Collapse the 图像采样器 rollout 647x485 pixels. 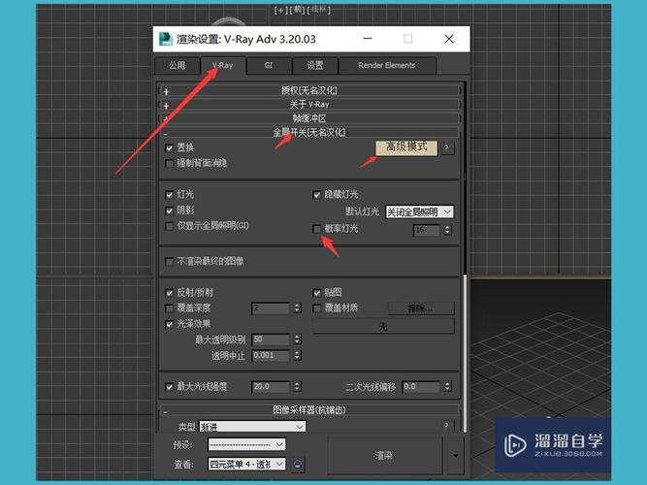click(309, 410)
